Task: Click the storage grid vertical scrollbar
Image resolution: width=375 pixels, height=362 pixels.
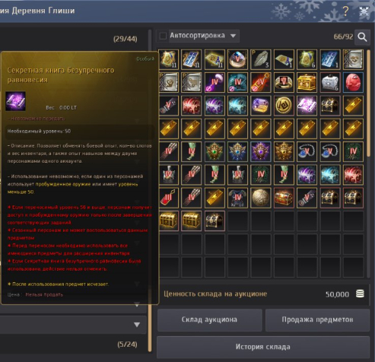Action: tap(368, 103)
